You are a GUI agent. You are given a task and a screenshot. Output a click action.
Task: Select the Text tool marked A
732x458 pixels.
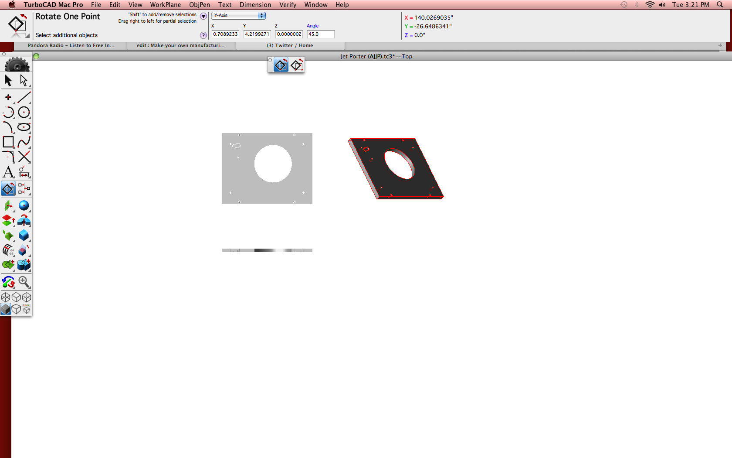coord(8,172)
